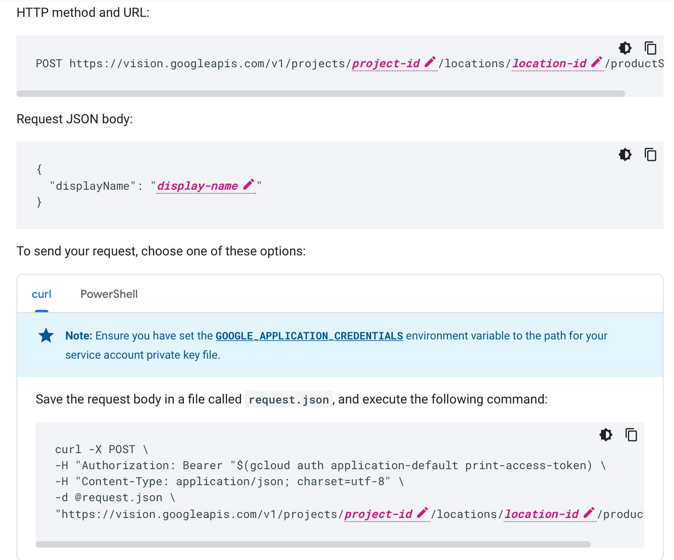Edit location-id using its pencil icon in the URL

coord(596,62)
